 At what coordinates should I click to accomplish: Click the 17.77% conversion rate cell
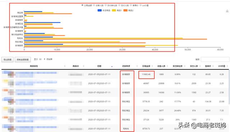click(178, 102)
